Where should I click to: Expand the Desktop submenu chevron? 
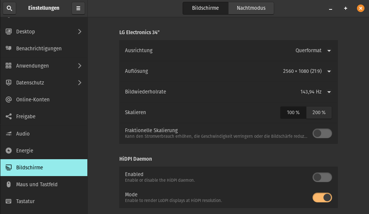[x=79, y=32]
